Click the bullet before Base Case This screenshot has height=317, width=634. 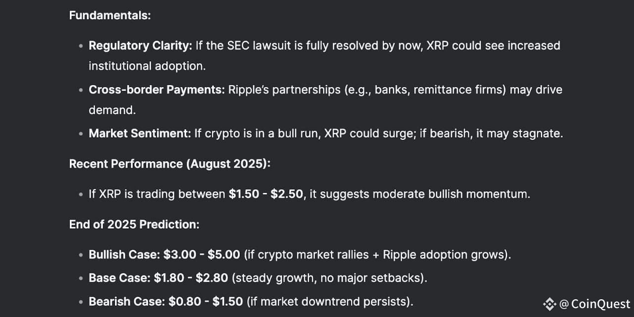point(80,278)
